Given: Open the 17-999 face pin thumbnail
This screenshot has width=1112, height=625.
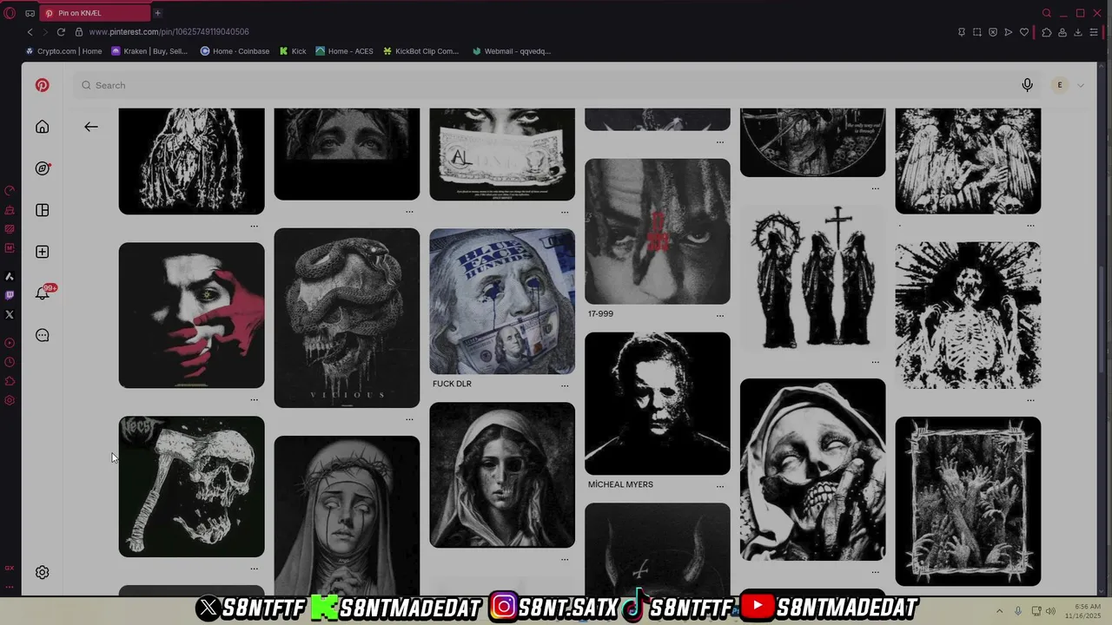Looking at the screenshot, I should point(658,231).
